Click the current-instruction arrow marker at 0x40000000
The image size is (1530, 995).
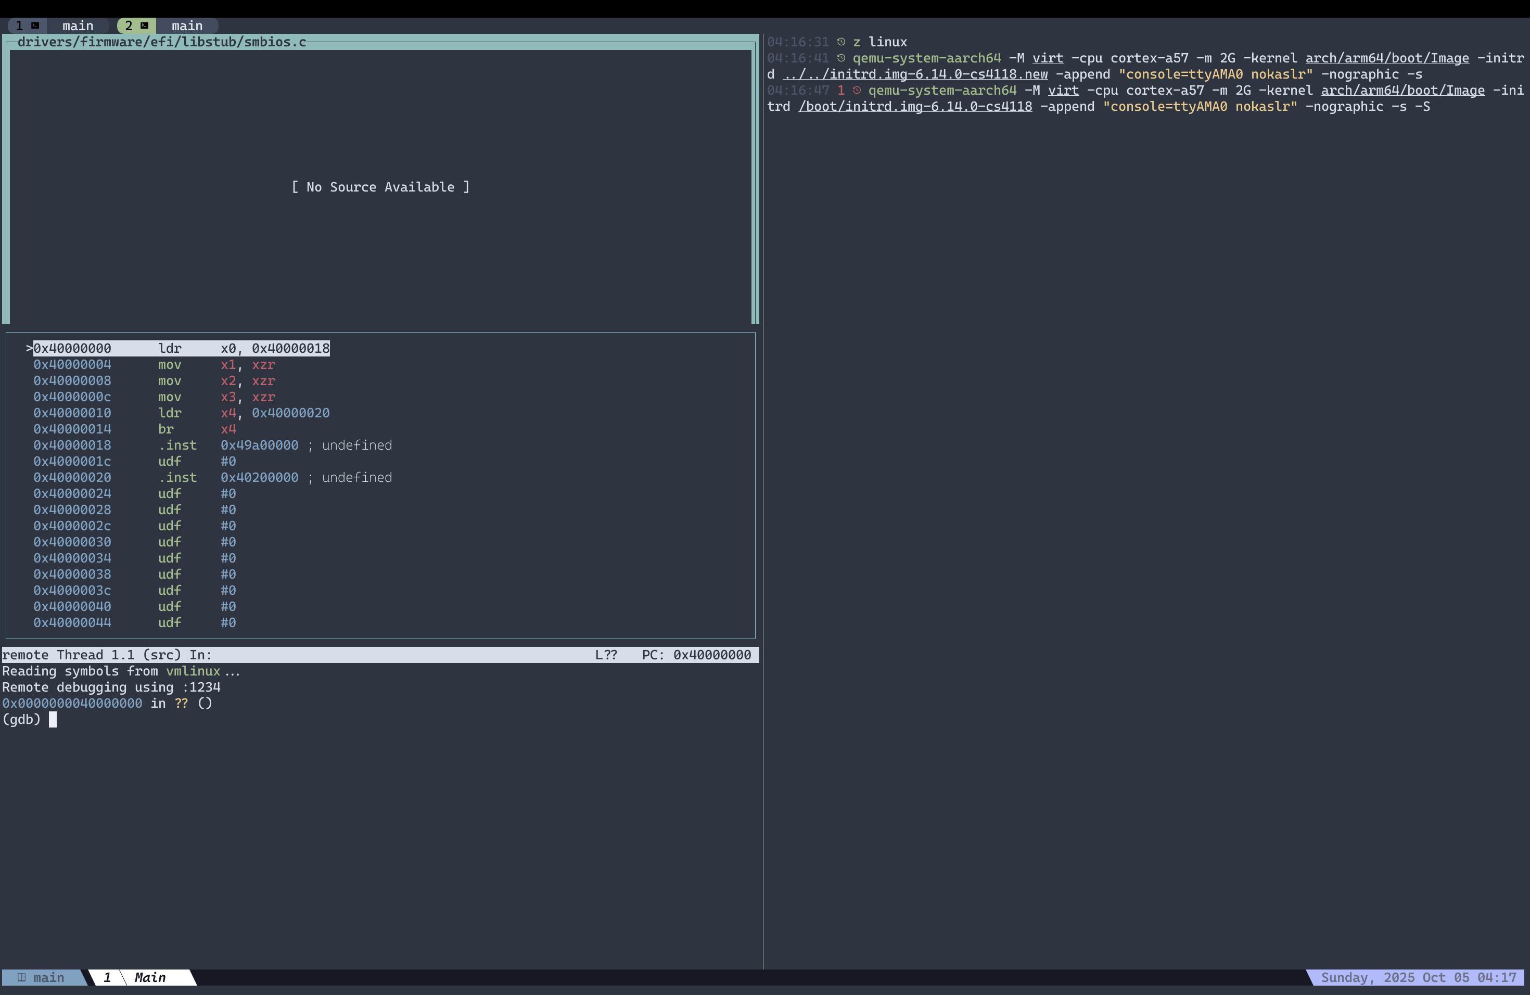tap(29, 348)
